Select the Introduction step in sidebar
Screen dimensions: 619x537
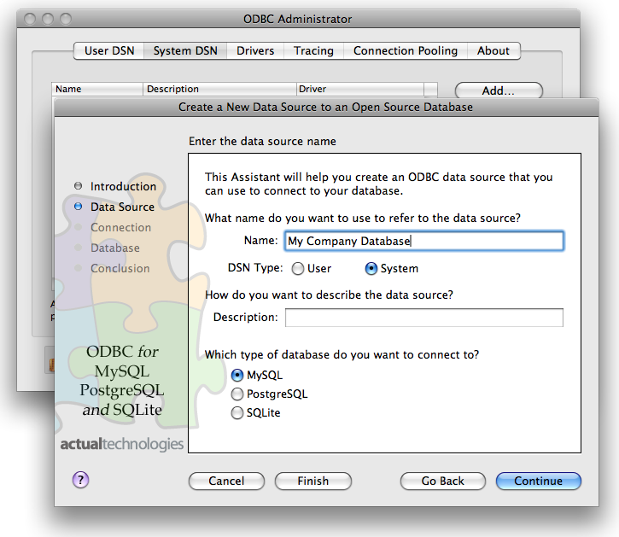[123, 186]
